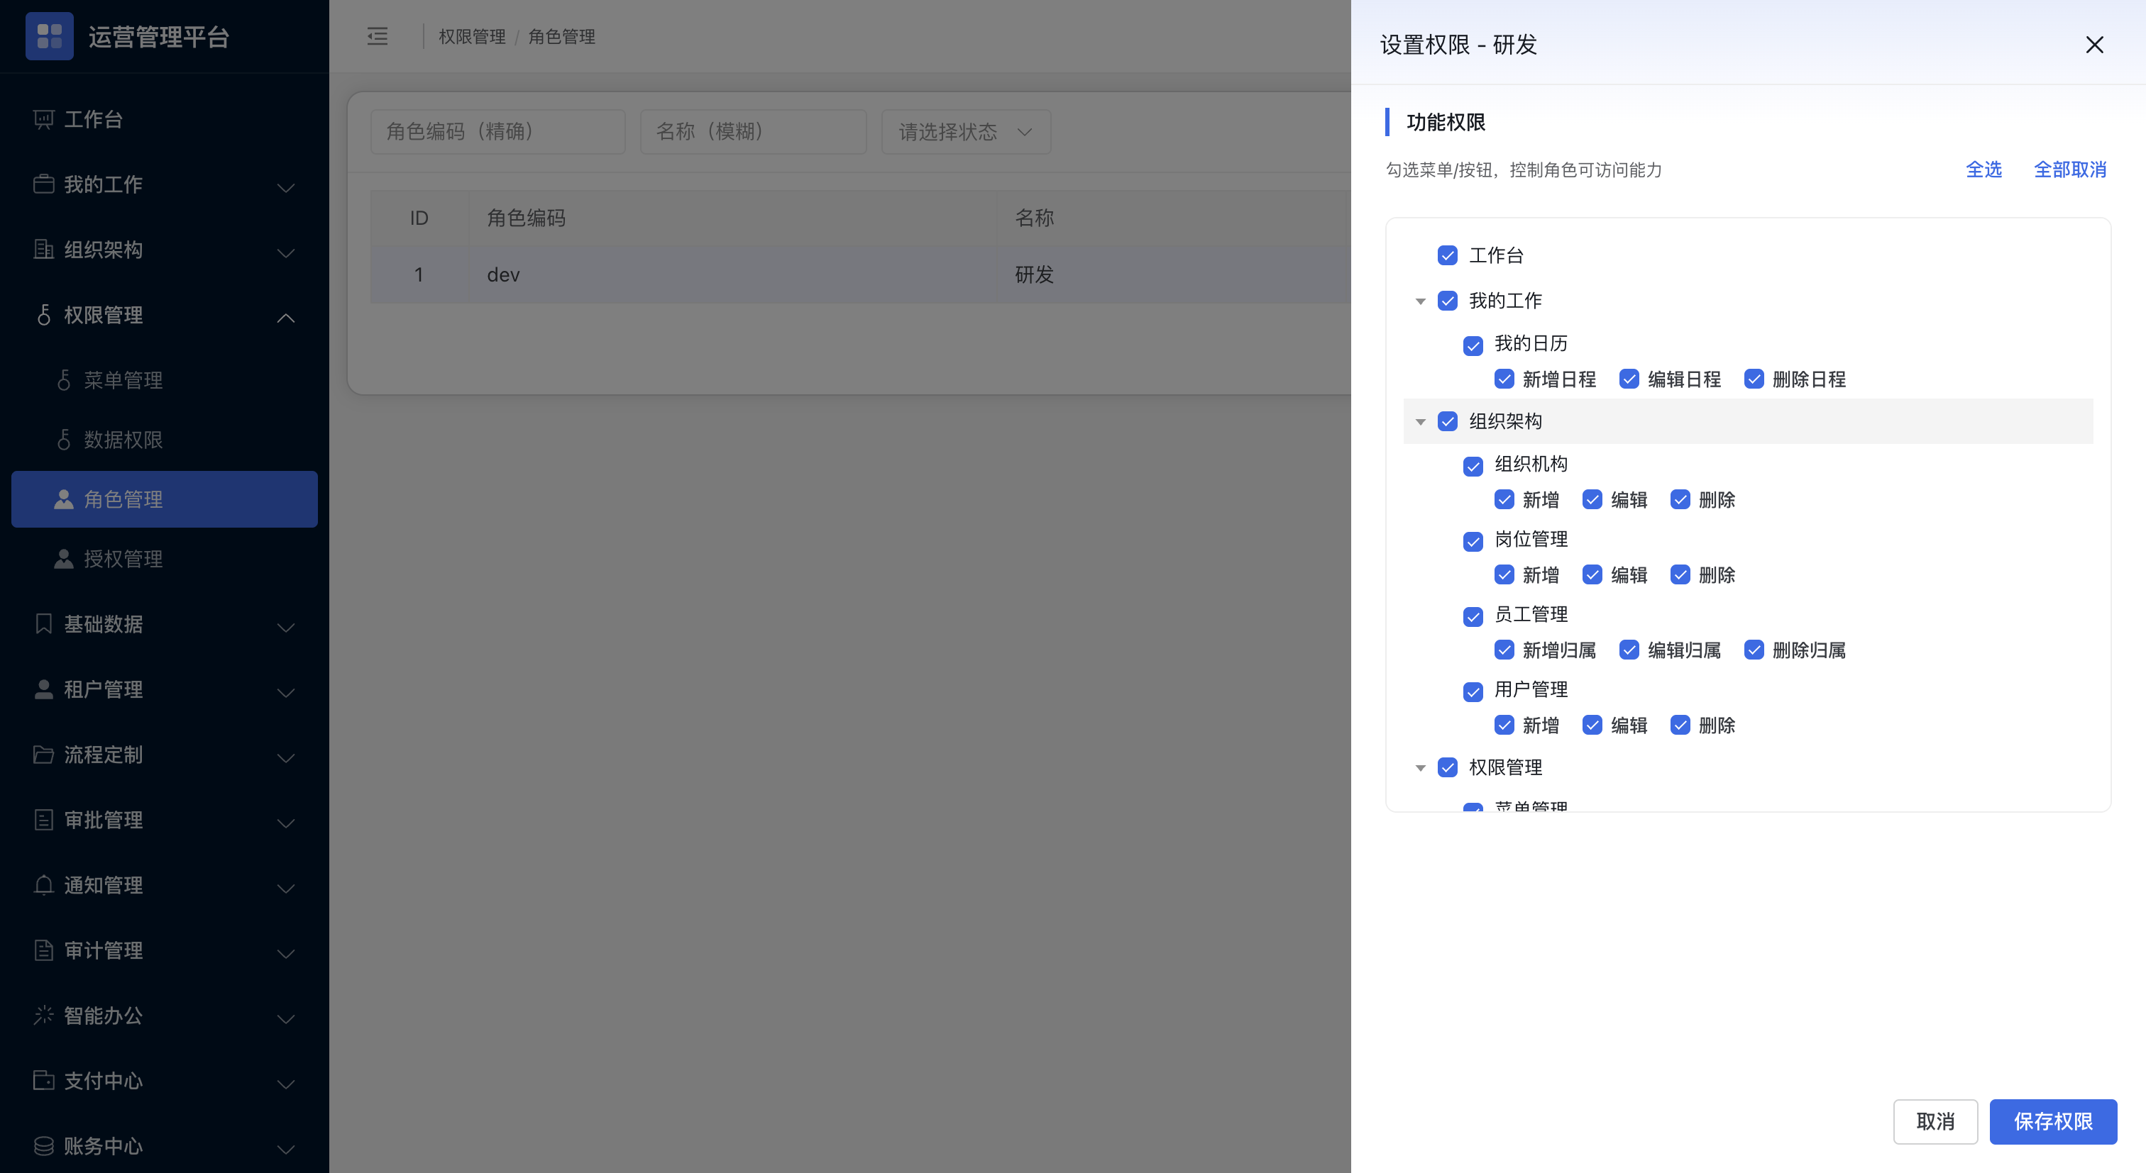Open the 授权管理 menu item
This screenshot has height=1173, width=2146.
164,558
